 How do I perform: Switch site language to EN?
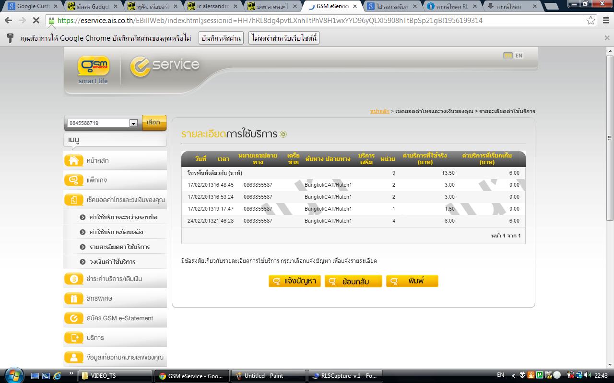519,56
